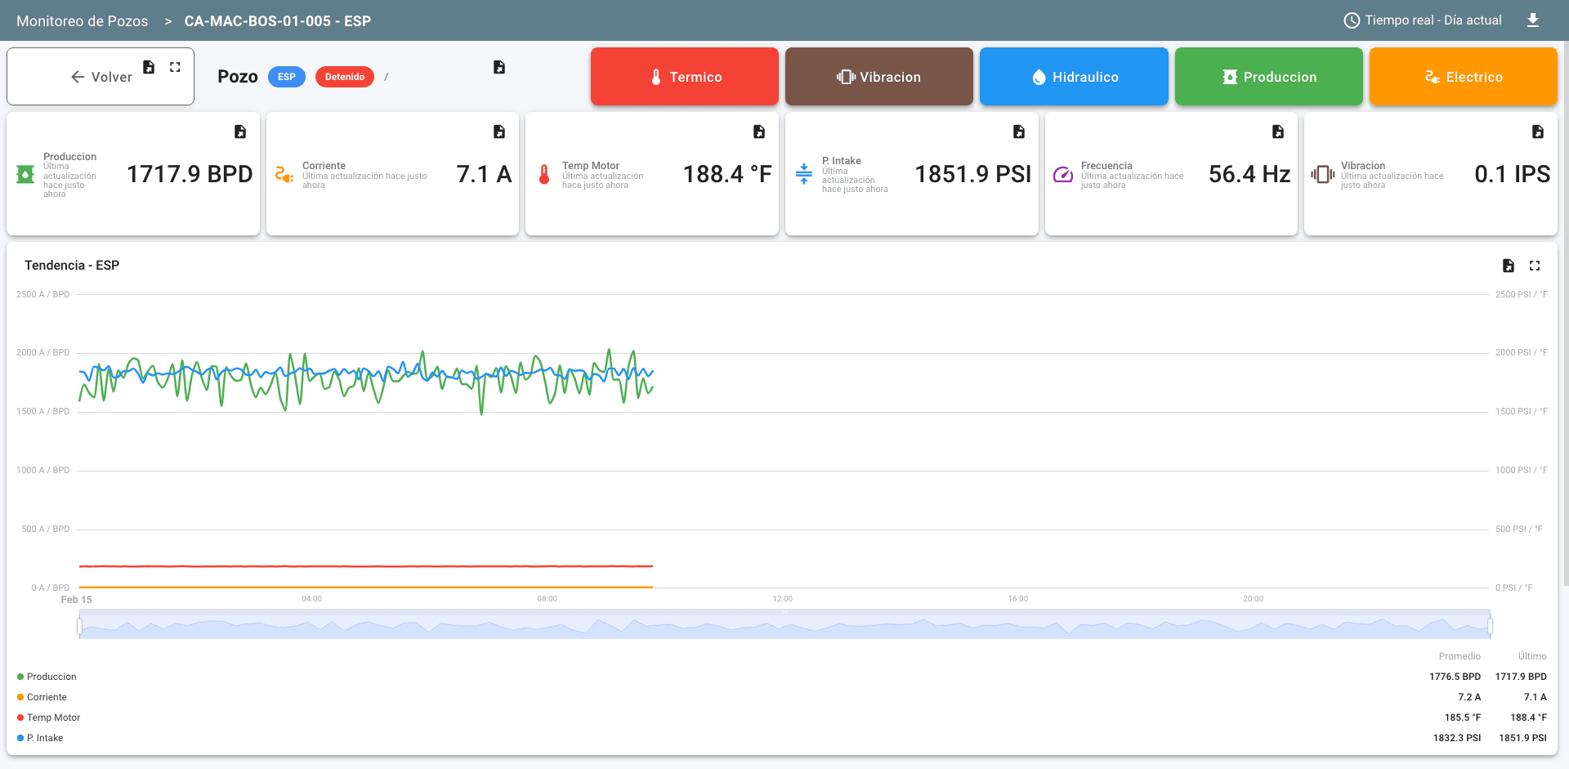Click the Detenido status badge
Viewport: 1569px width, 769px height.
[x=344, y=76]
